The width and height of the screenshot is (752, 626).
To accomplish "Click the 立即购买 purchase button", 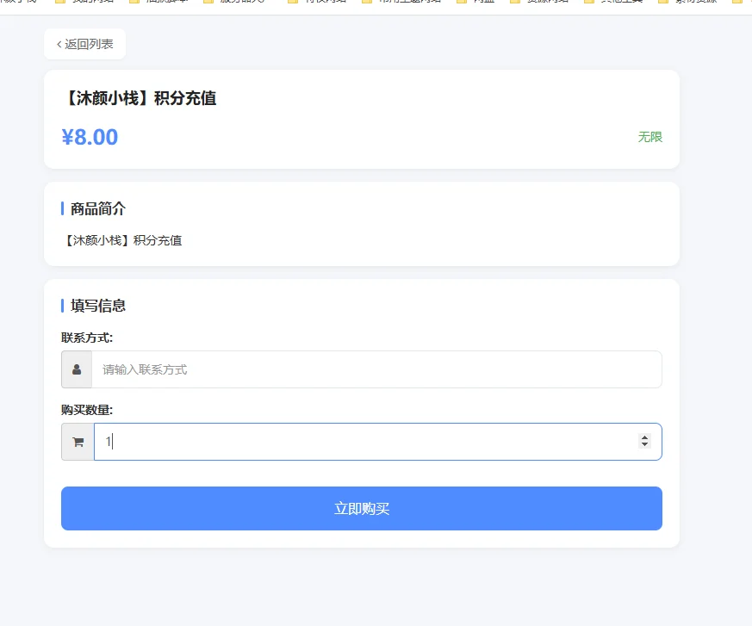I will [361, 508].
